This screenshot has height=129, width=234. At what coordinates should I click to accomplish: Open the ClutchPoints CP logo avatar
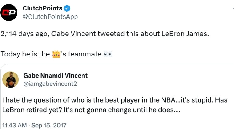click(x=9, y=13)
